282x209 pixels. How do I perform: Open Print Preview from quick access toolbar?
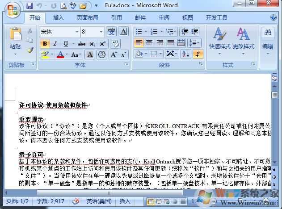[63, 6]
